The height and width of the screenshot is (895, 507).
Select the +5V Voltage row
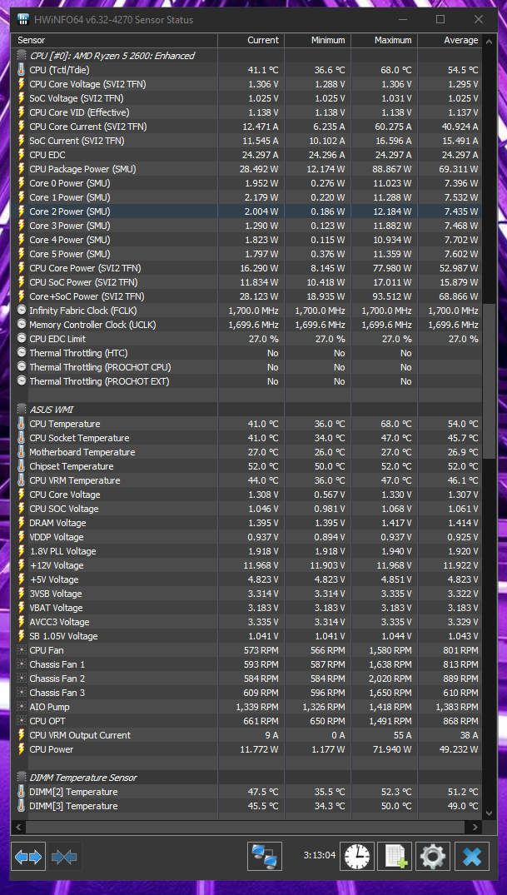coord(246,579)
